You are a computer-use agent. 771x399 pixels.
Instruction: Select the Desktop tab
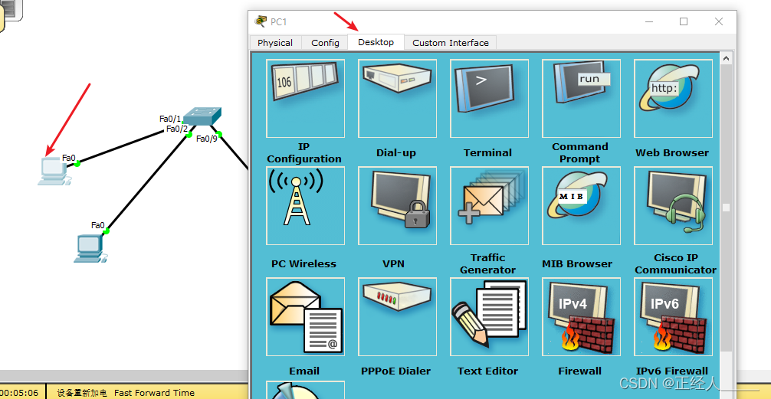[376, 42]
